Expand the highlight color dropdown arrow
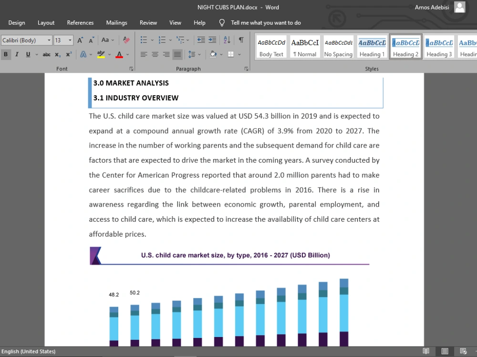The width and height of the screenshot is (477, 357). click(109, 55)
